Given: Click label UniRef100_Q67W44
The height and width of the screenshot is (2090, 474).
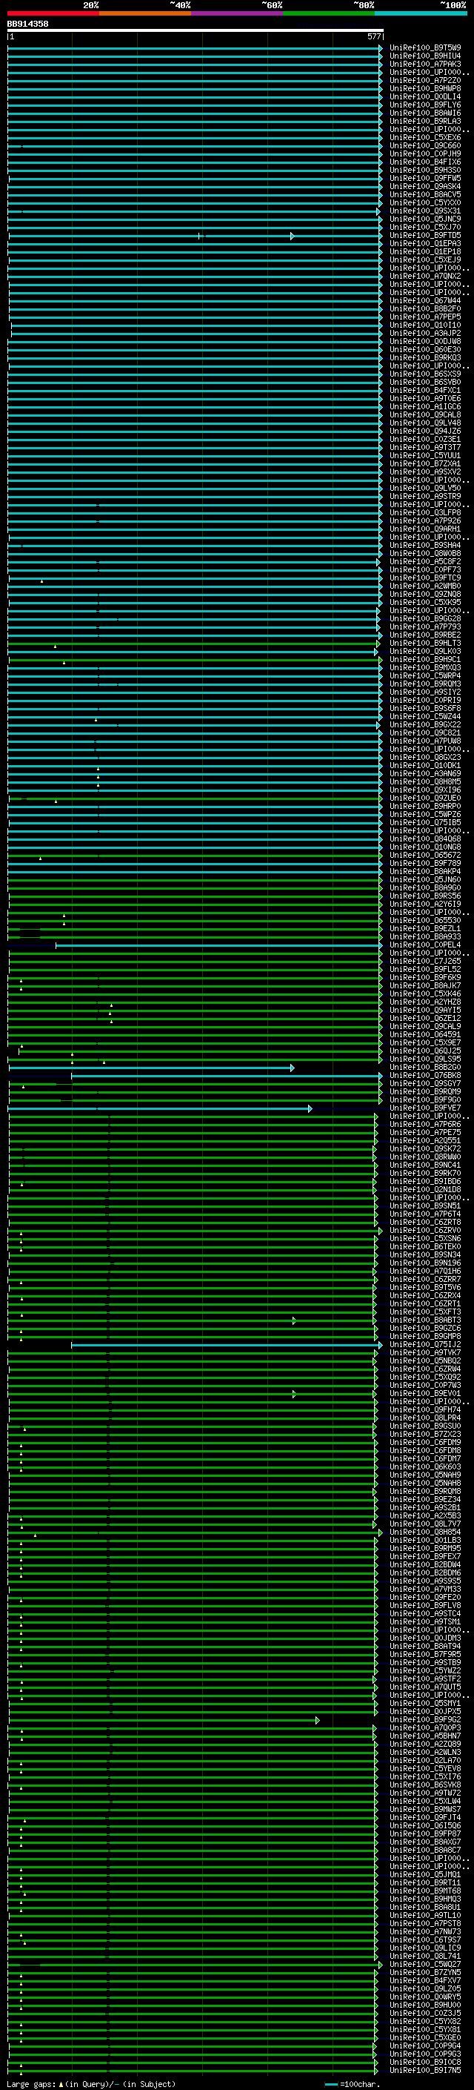Looking at the screenshot, I should pos(425,301).
